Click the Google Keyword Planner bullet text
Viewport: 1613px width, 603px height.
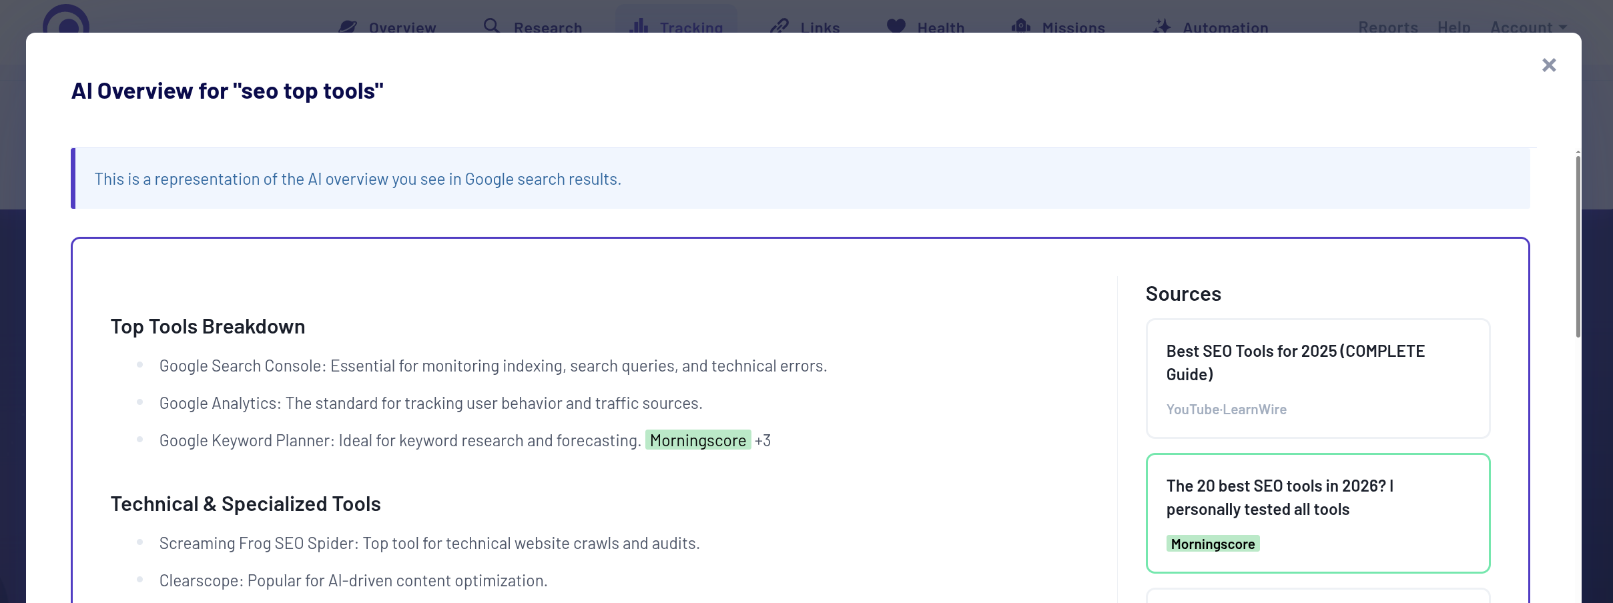400,440
